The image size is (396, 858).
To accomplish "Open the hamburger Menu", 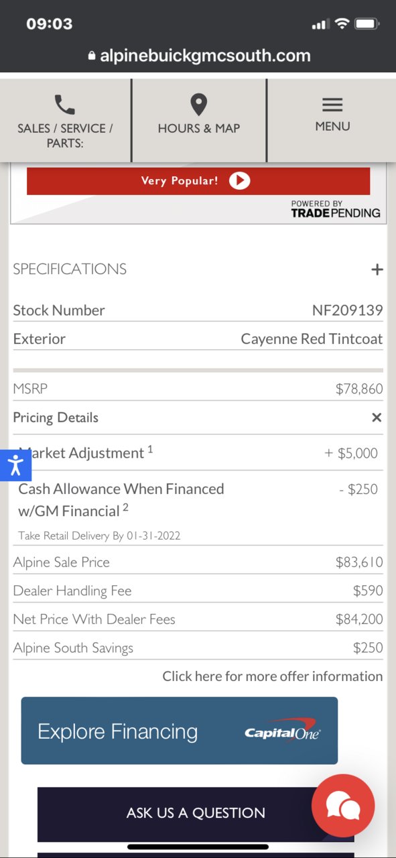I will pos(332,105).
